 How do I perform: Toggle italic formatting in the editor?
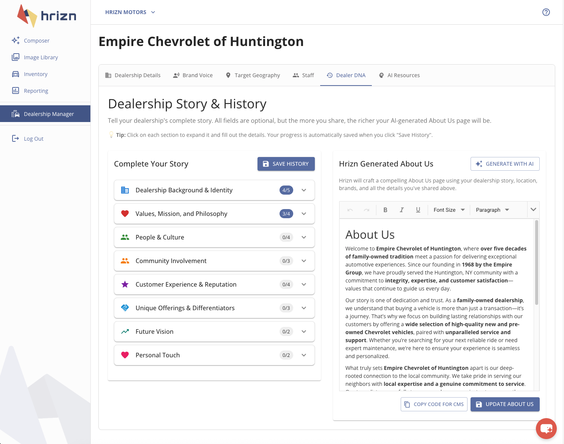[401, 210]
